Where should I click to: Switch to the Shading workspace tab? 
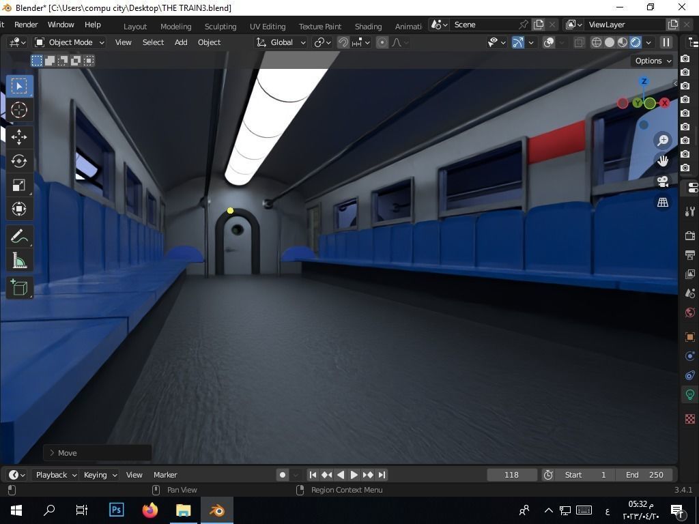[368, 27]
